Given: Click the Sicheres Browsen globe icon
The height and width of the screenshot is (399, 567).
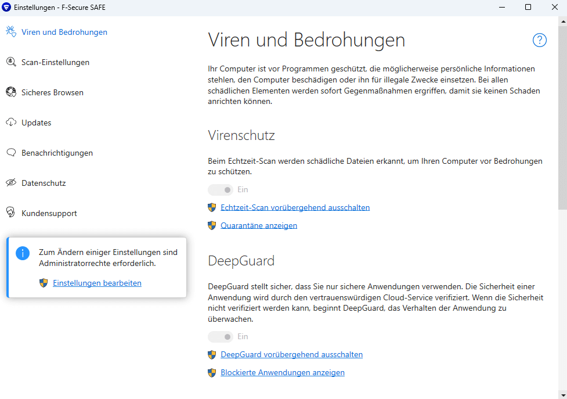Looking at the screenshot, I should tap(11, 92).
